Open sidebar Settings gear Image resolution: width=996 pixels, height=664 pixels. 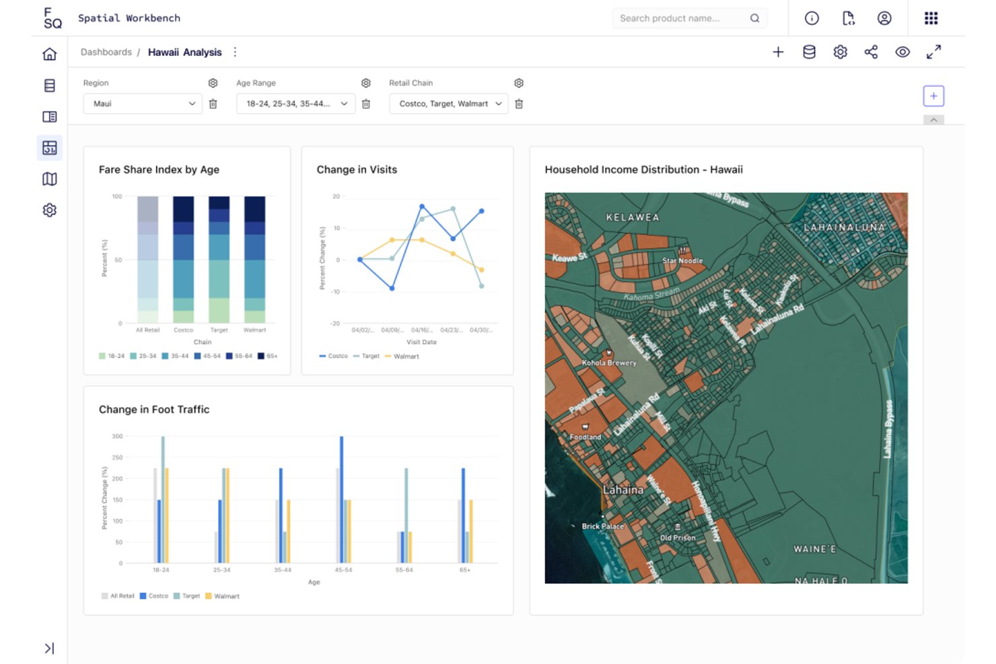point(50,210)
